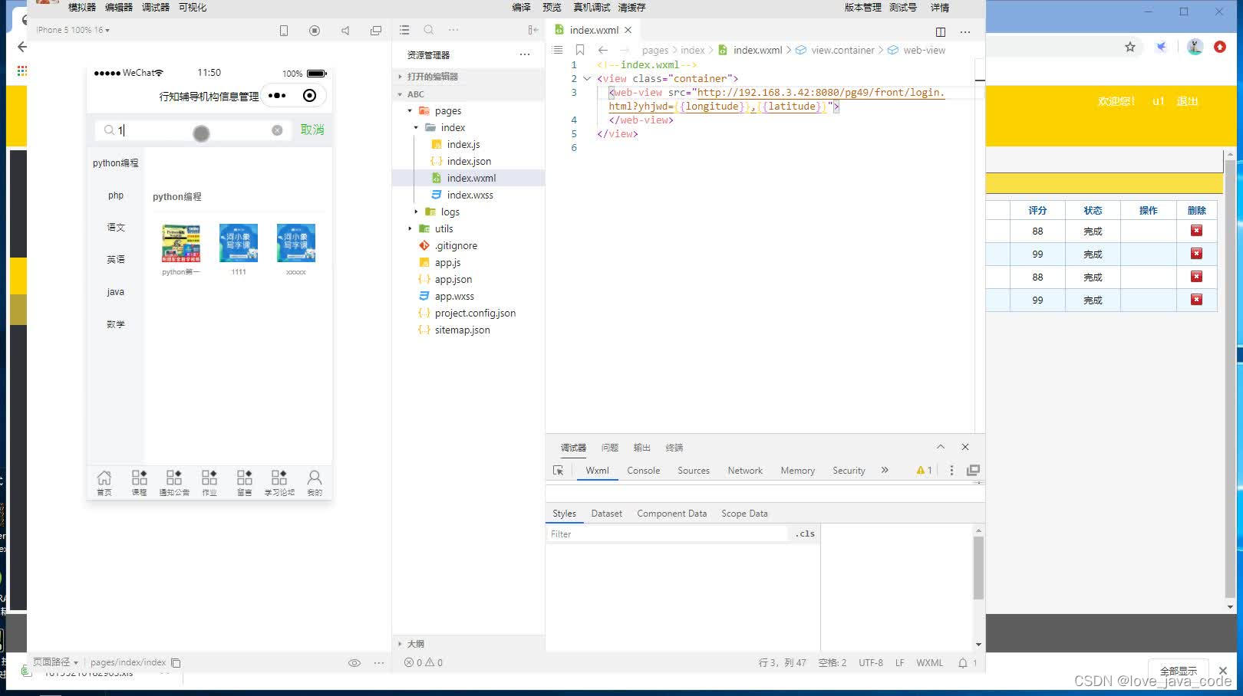The width and height of the screenshot is (1243, 696).
Task: Open the 作业 homework tab icon
Action: click(209, 483)
